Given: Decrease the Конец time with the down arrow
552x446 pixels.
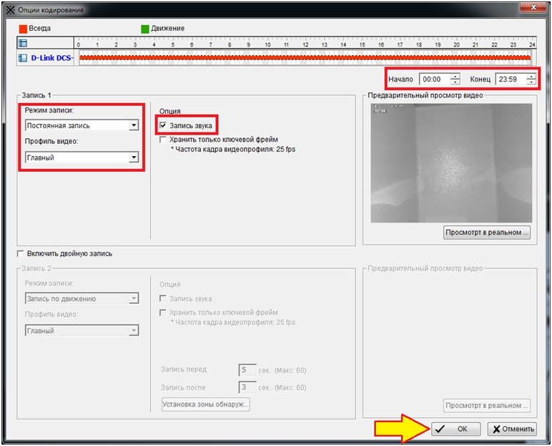Looking at the screenshot, I should tap(531, 82).
